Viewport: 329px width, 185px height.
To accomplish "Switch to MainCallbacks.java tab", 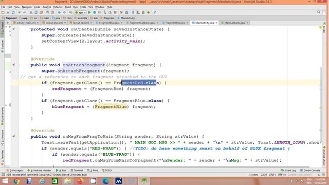I will click(x=235, y=23).
